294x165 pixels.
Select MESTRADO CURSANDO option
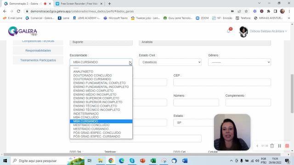(x=101, y=129)
